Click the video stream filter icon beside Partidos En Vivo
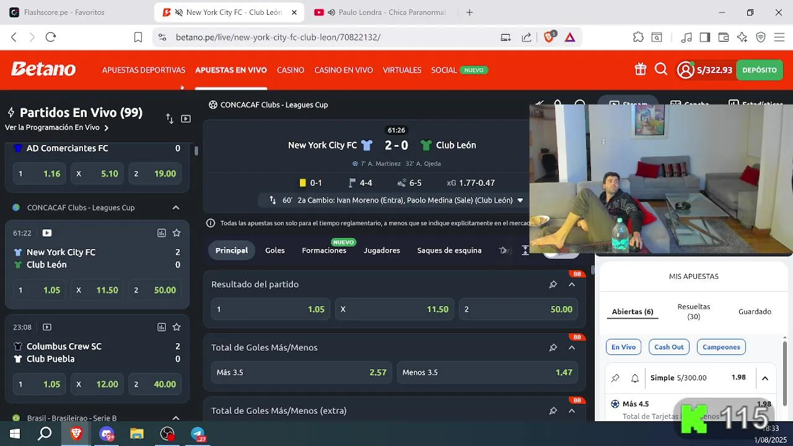 coord(186,118)
